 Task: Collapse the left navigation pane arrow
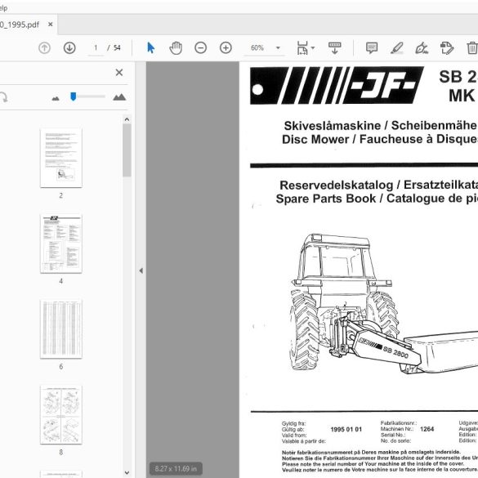click(141, 270)
